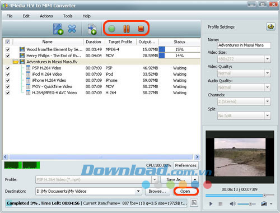Open the Destination path dropdown
The height and width of the screenshot is (213, 280).
(138, 191)
